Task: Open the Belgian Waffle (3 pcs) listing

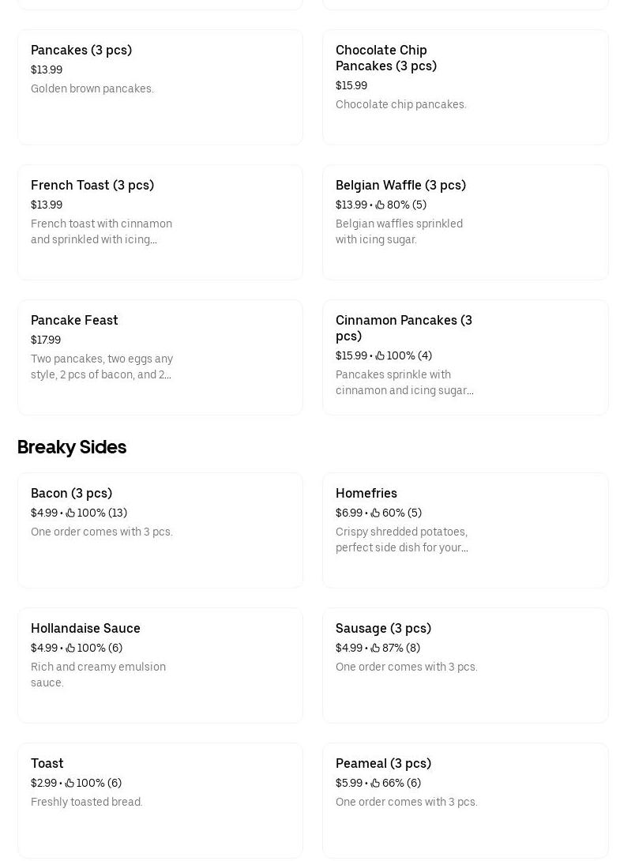Action: (465, 222)
